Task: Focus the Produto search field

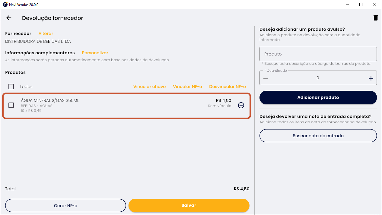Action: [318, 54]
